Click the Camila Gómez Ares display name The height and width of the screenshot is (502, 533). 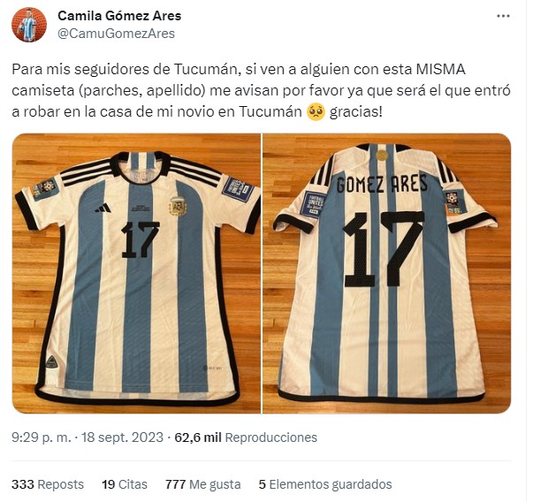[119, 16]
